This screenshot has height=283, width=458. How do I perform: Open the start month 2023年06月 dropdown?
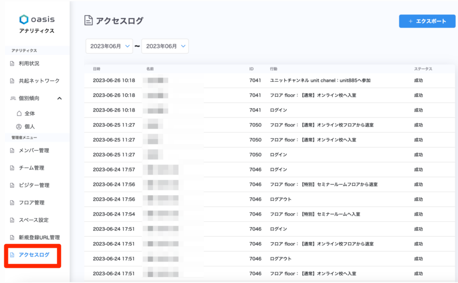tap(109, 46)
